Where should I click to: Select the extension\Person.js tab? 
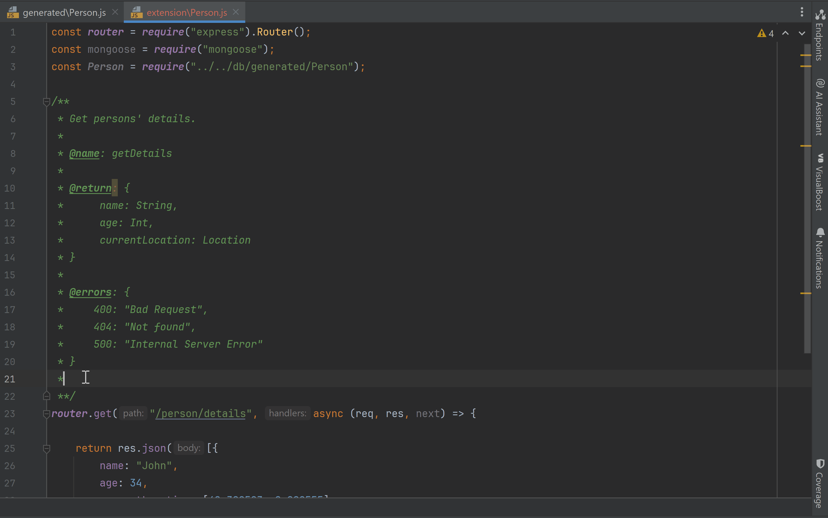tap(187, 13)
